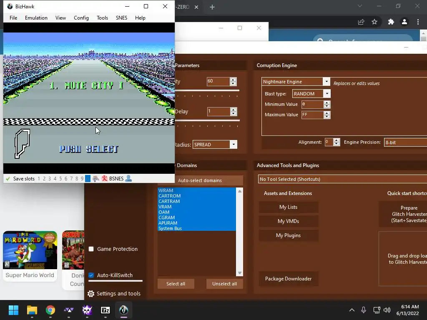427x320 pixels.
Task: Select save slot 5 in BizHawk
Action: [60, 179]
